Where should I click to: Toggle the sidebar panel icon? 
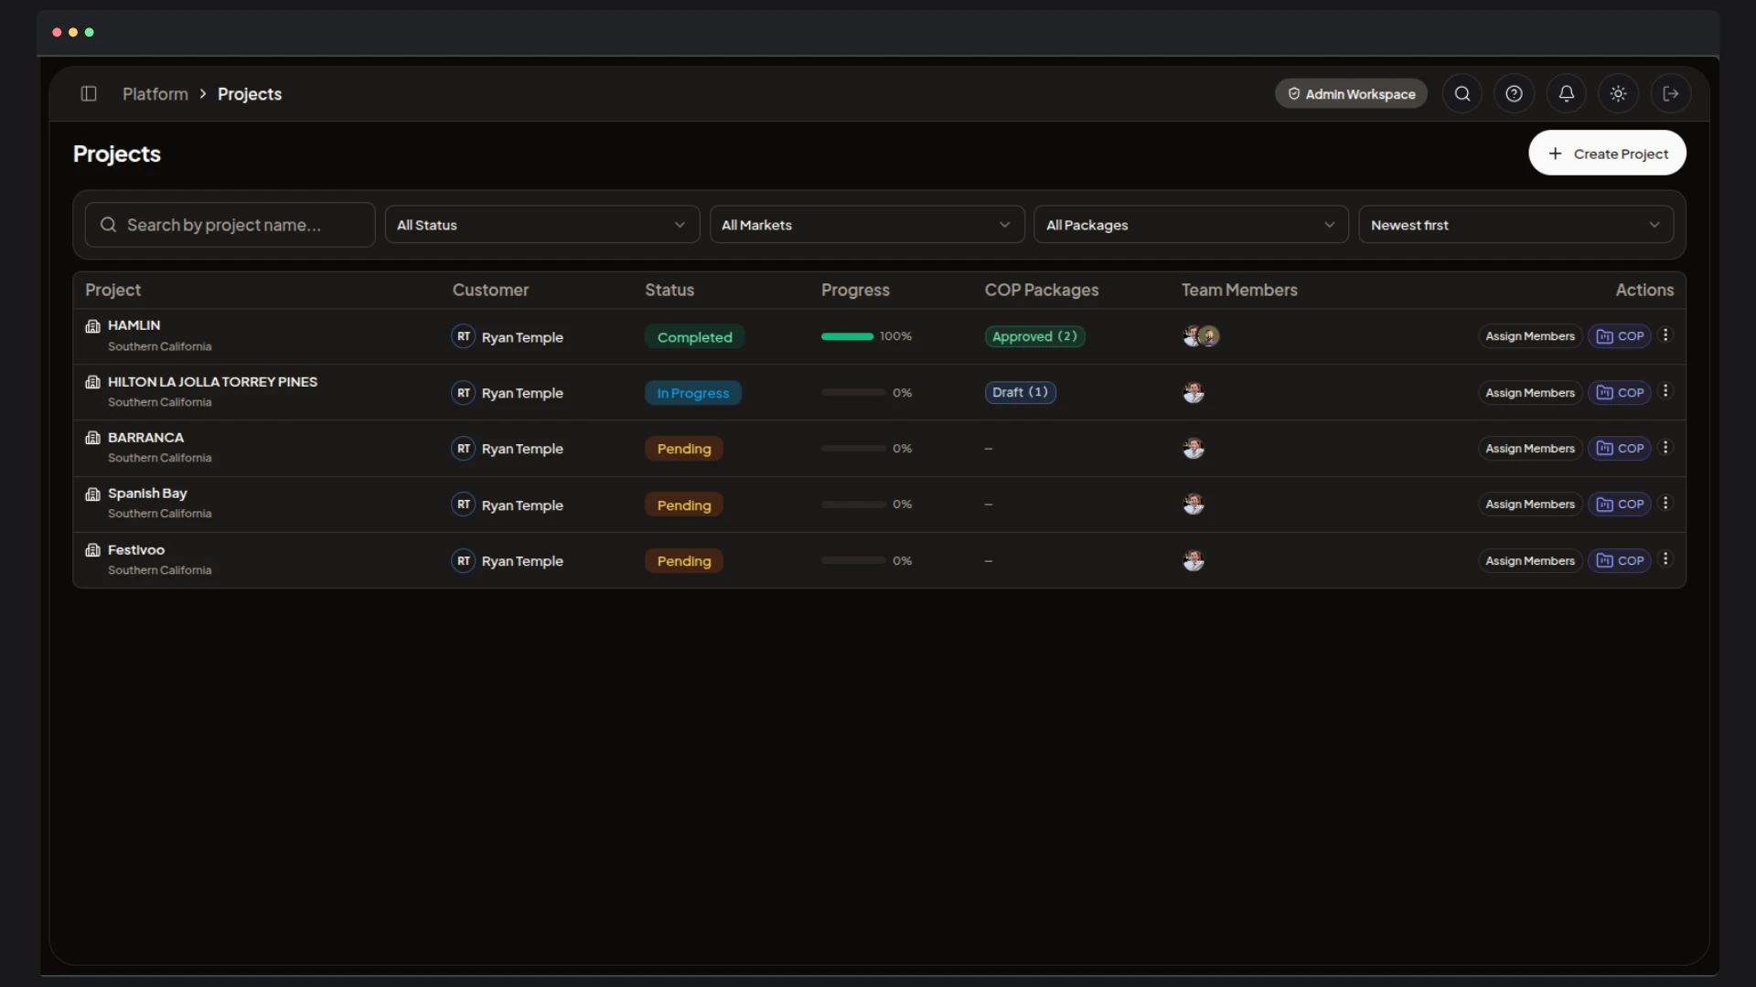coord(89,94)
